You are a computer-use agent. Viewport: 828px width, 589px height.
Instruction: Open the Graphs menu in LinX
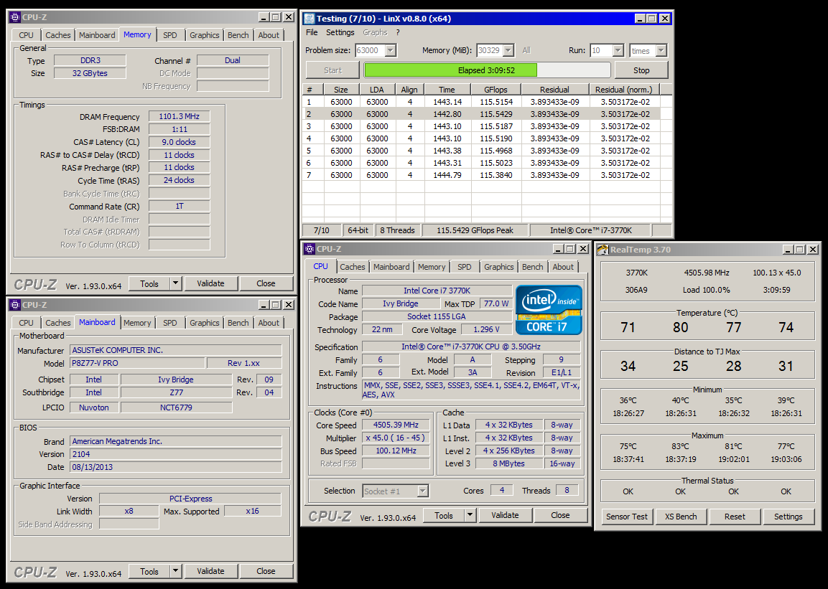point(375,33)
